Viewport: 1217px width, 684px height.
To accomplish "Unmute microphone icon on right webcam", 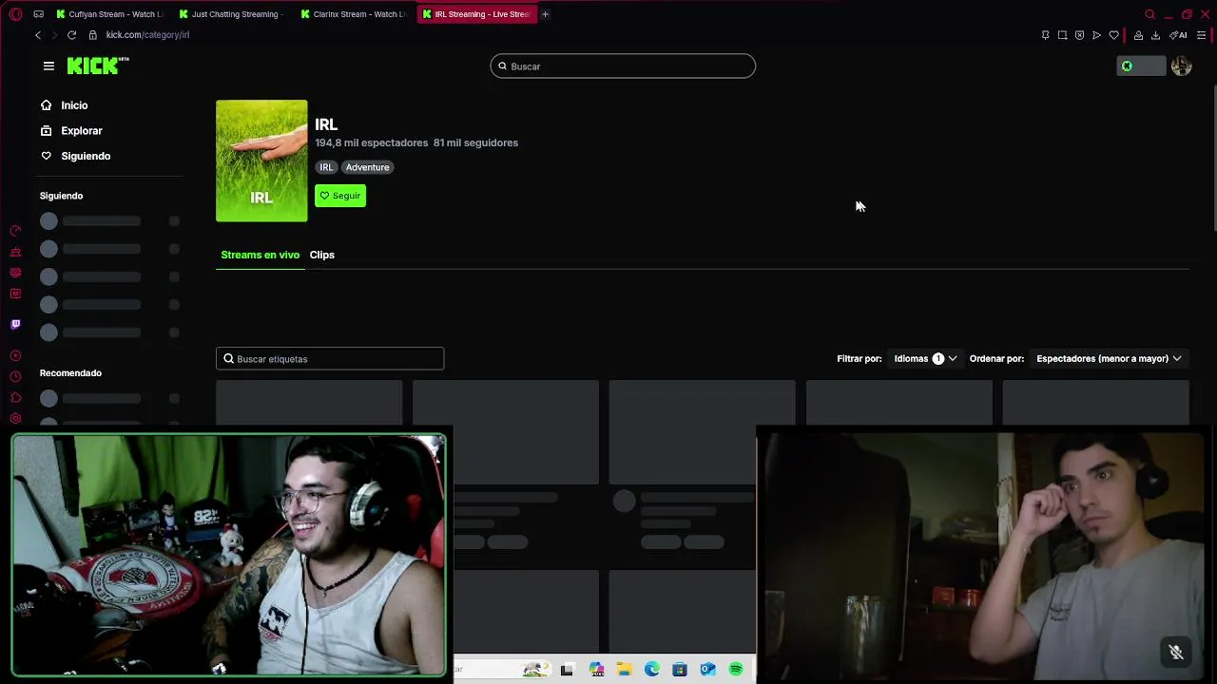I will (x=1176, y=652).
